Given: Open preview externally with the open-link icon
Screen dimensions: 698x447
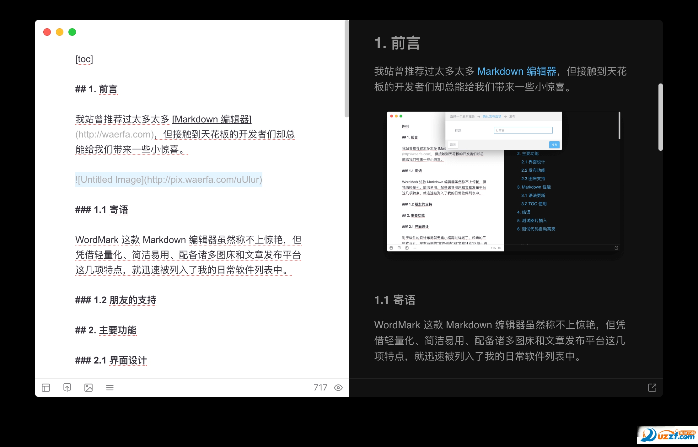Looking at the screenshot, I should [652, 387].
